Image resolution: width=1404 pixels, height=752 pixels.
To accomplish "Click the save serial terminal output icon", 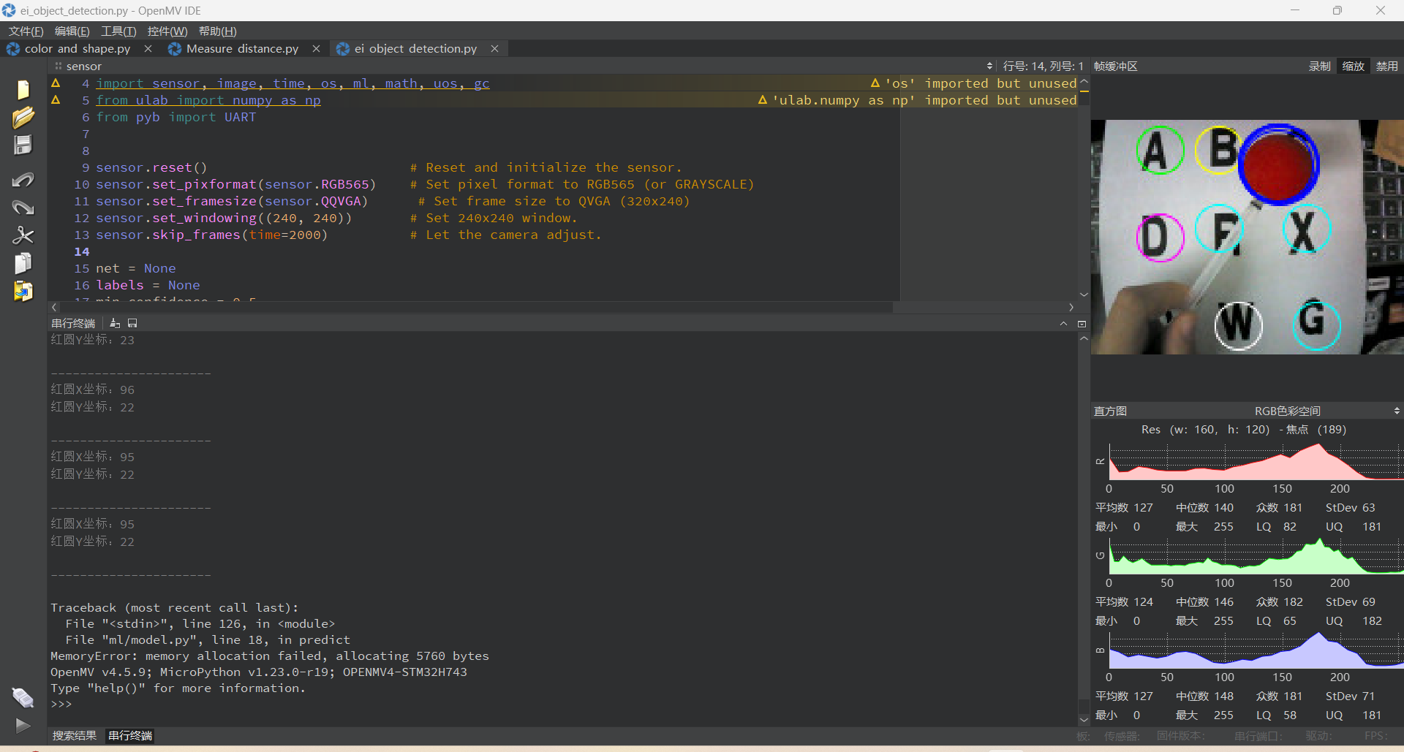I will (132, 323).
